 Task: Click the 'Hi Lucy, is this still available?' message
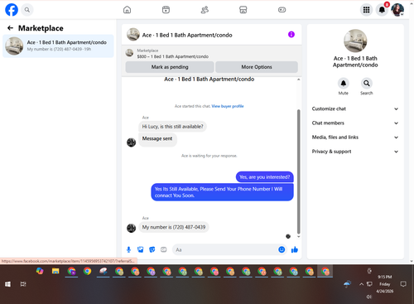[x=172, y=127]
